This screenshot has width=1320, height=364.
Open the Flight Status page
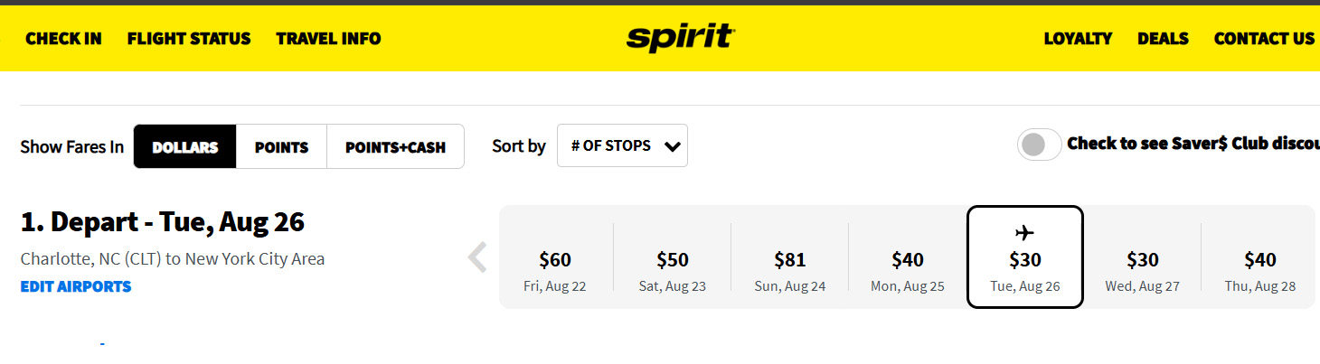[x=189, y=38]
